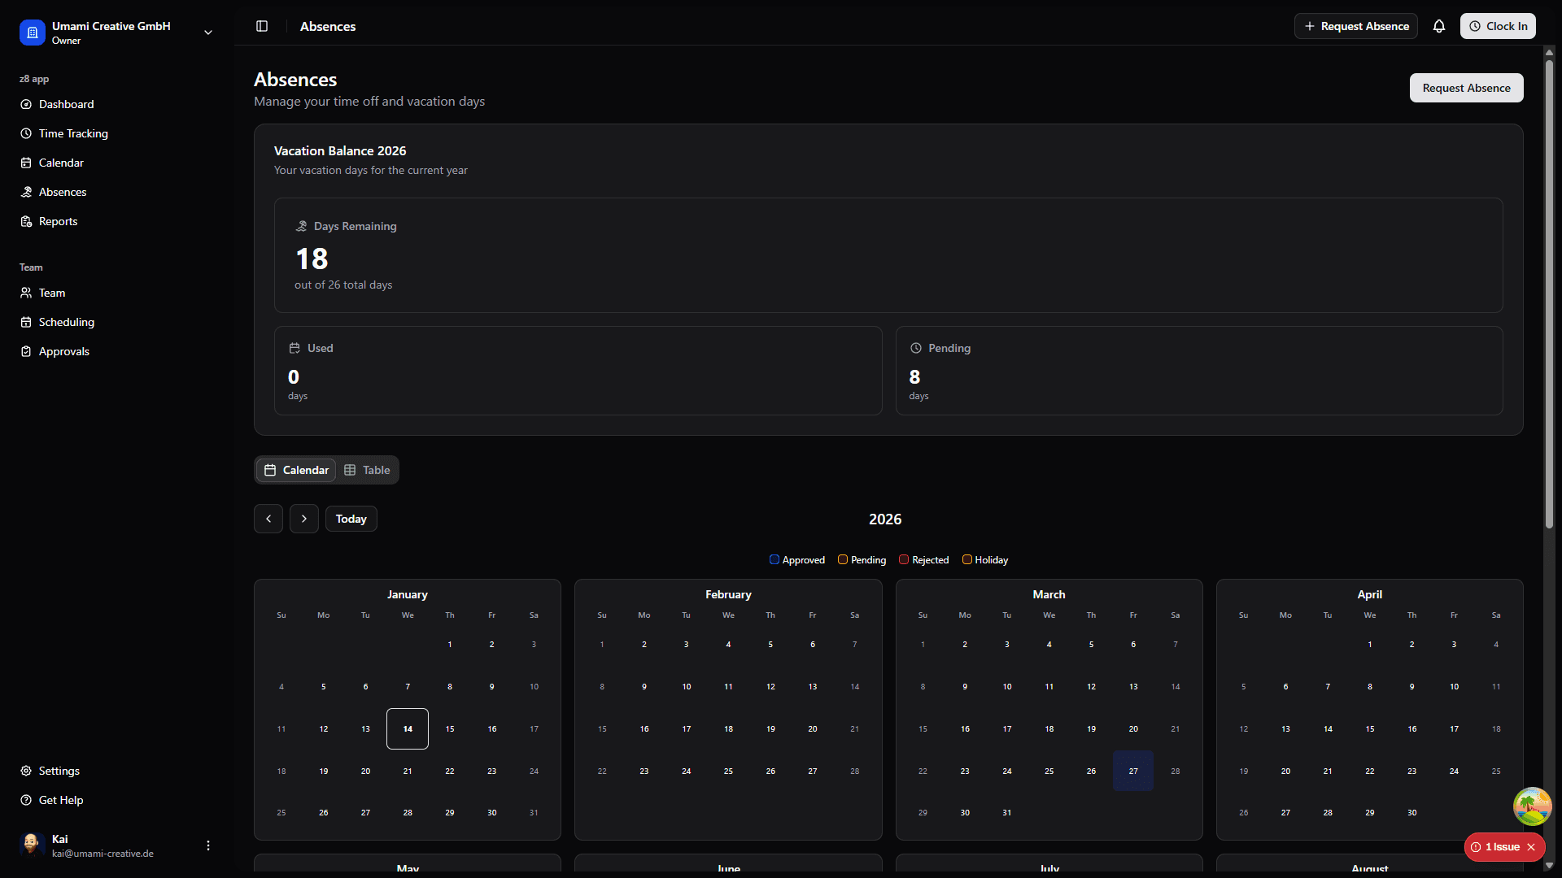1562x878 pixels.
Task: Dismiss the 1 Issue badge
Action: (1531, 847)
